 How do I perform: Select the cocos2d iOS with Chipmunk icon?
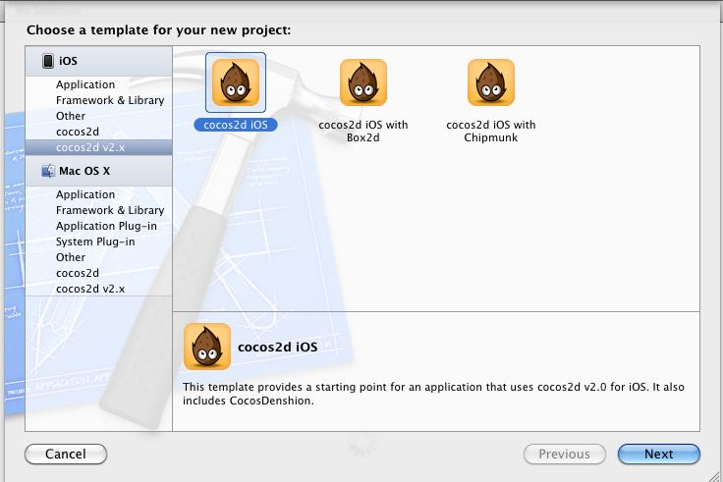(x=491, y=82)
